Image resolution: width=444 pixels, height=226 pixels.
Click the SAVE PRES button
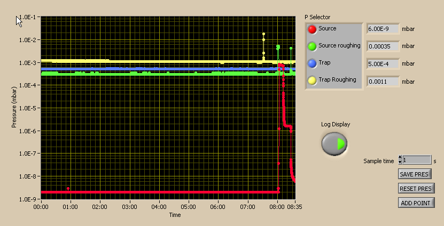point(415,174)
